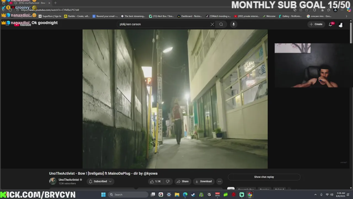This screenshot has height=199, width=353.
Task: Like the UnoTheActivist video
Action: (x=155, y=181)
